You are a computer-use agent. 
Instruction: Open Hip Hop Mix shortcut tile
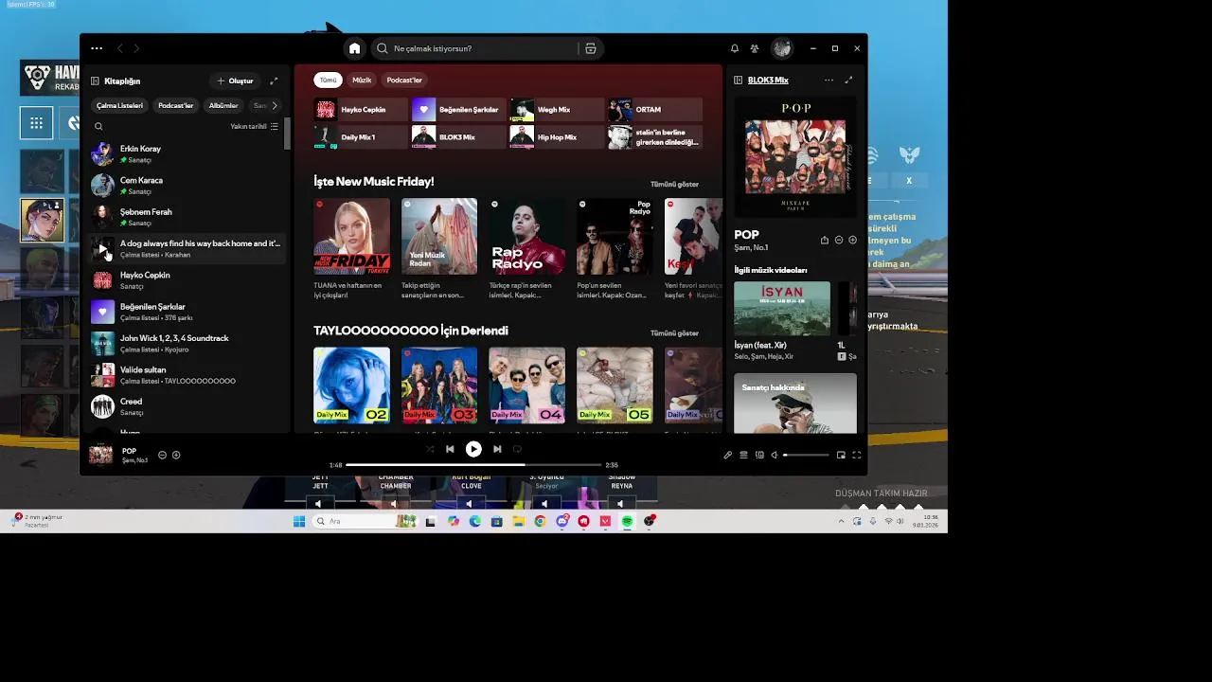tap(557, 137)
